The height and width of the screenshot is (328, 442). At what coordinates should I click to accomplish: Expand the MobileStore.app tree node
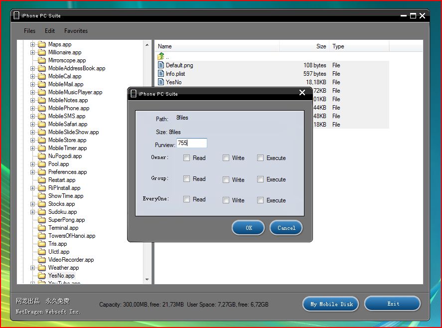[33, 140]
